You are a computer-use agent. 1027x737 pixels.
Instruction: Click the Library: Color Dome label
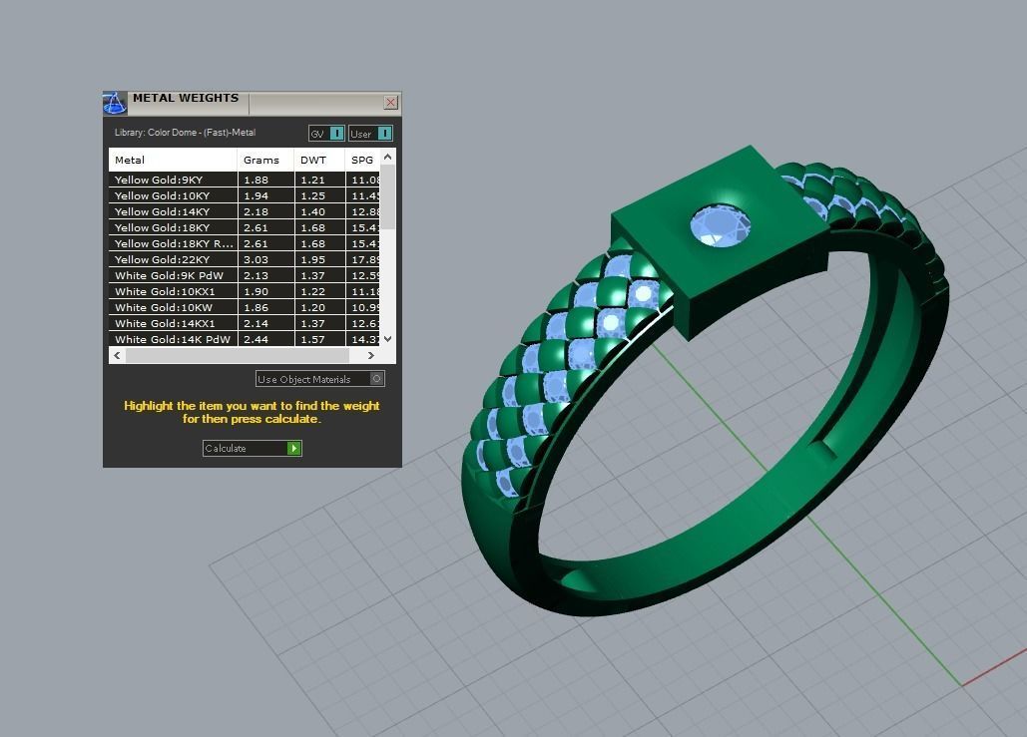point(185,133)
